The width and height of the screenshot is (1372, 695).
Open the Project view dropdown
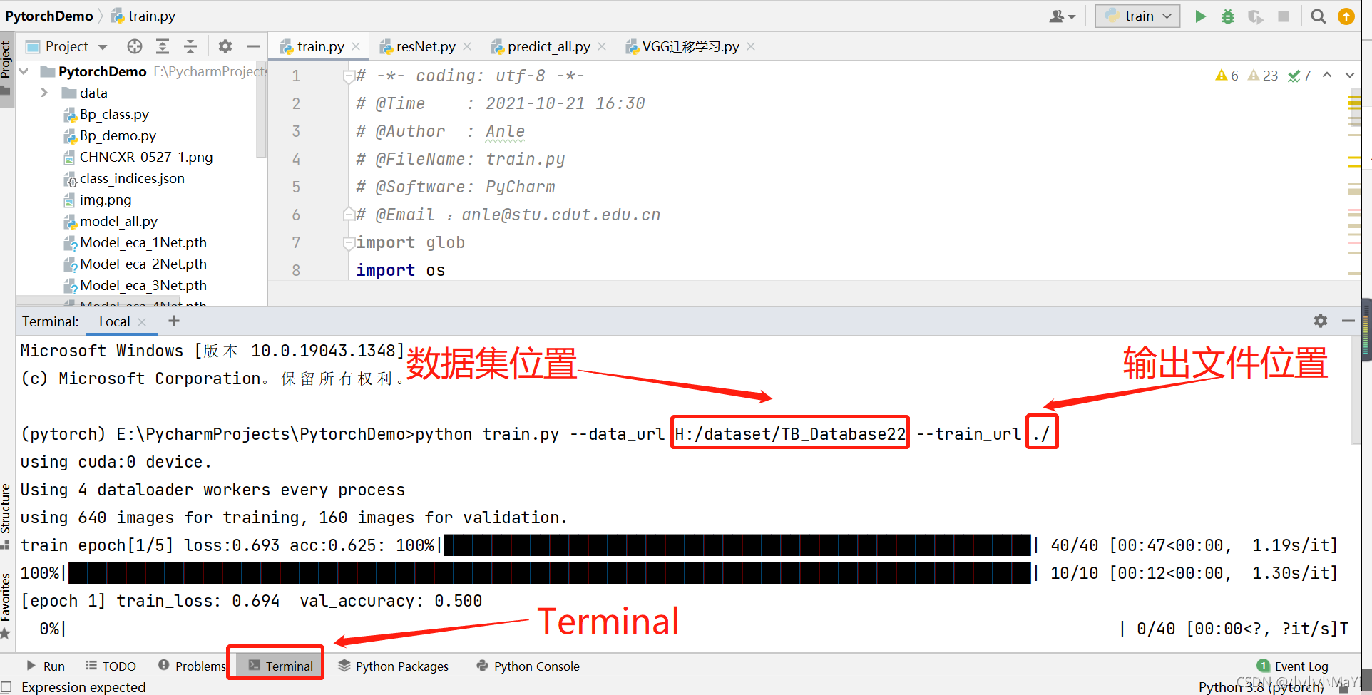pyautogui.click(x=66, y=46)
